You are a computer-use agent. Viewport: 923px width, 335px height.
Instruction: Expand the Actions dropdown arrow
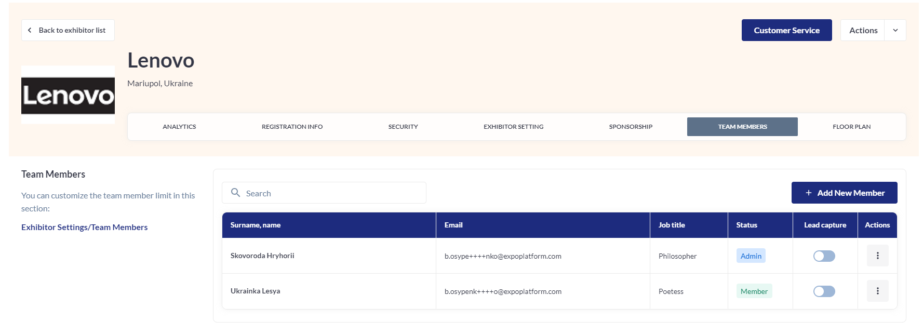coord(895,30)
